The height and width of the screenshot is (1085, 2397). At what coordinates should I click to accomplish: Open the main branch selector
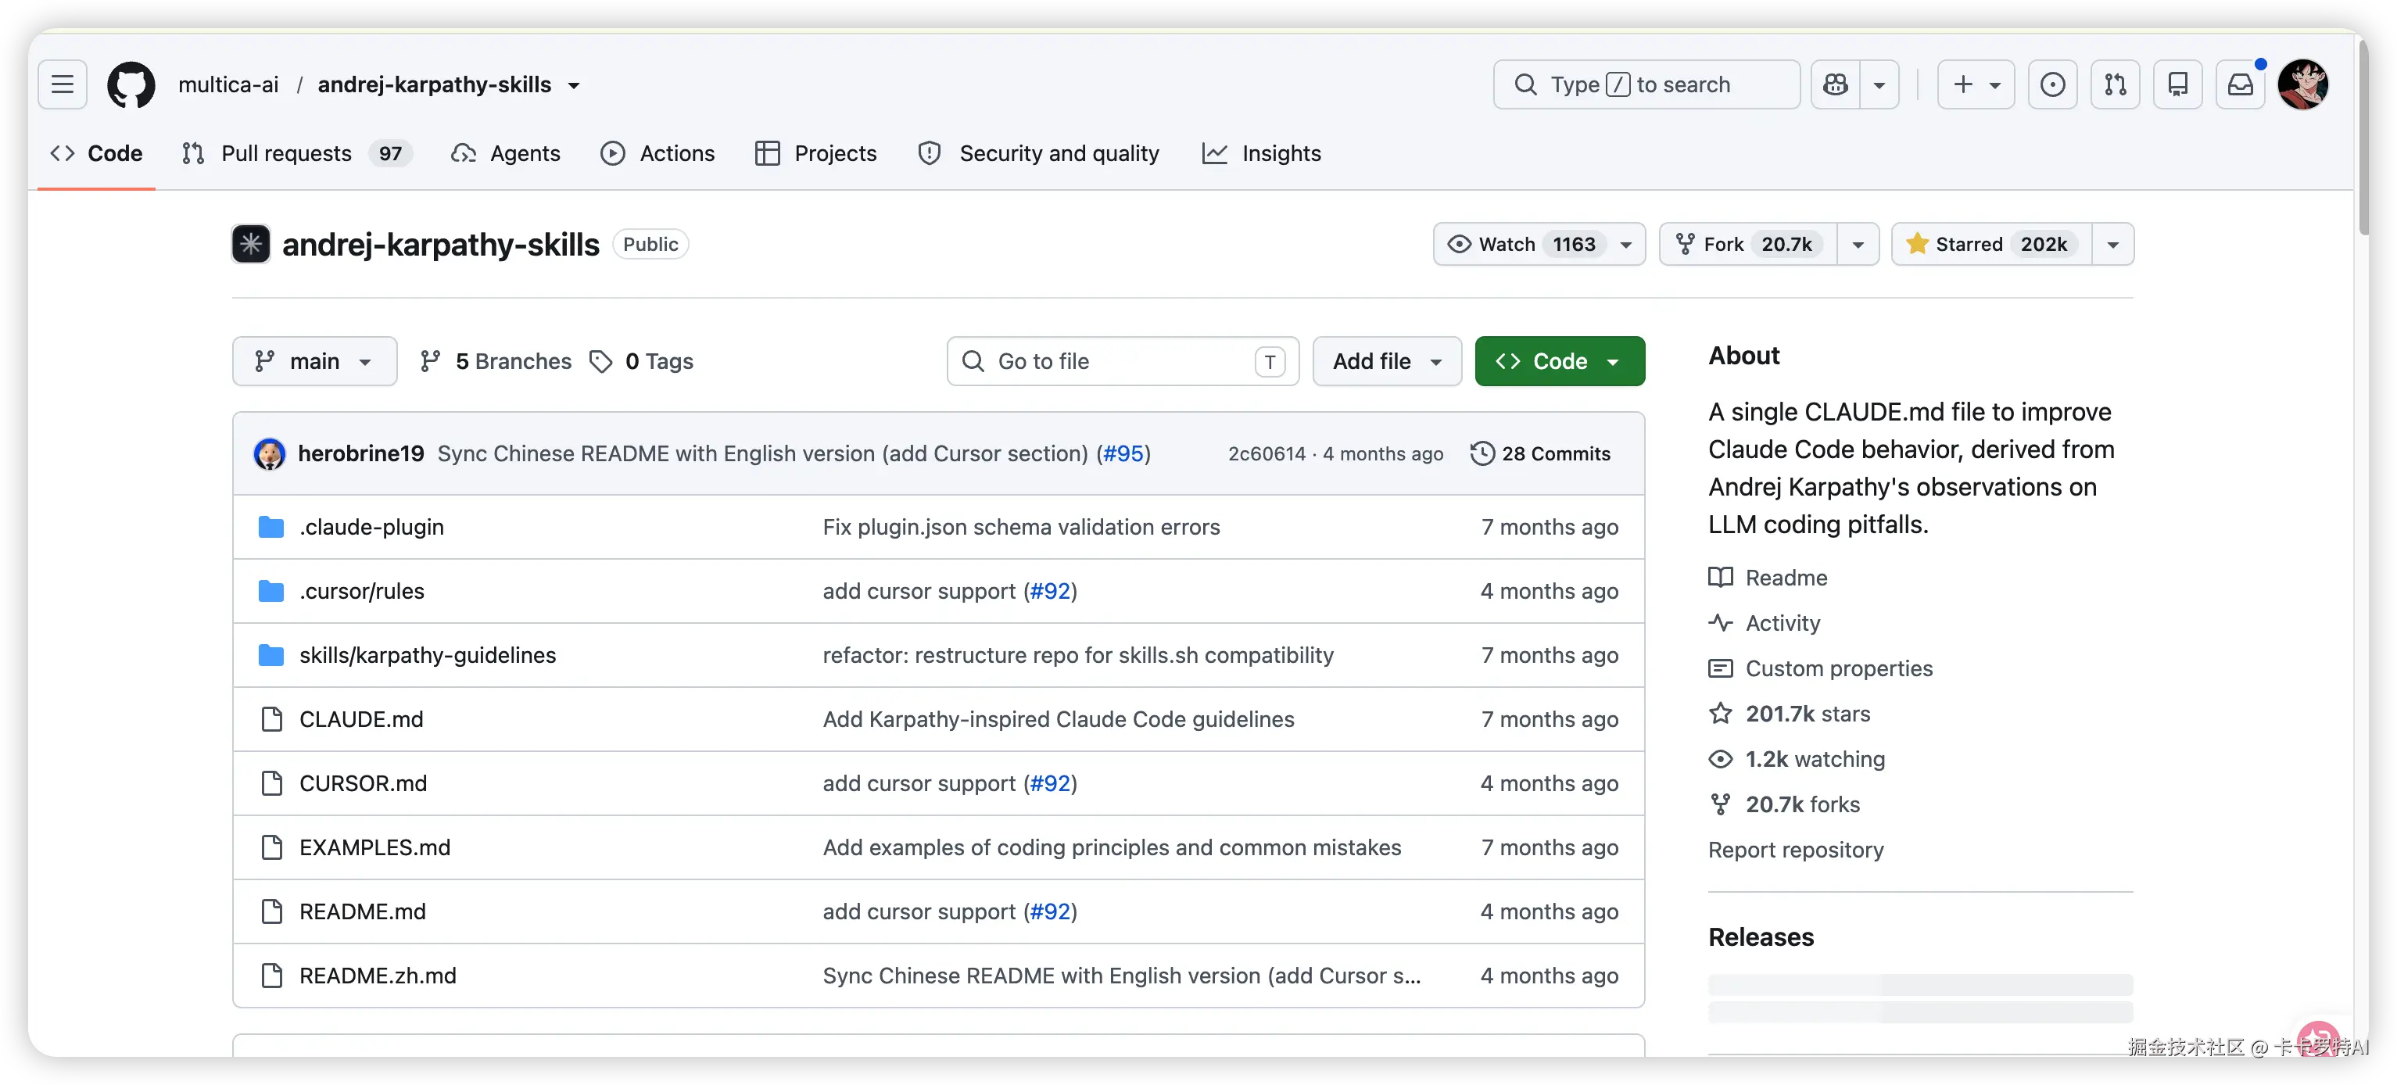314,361
